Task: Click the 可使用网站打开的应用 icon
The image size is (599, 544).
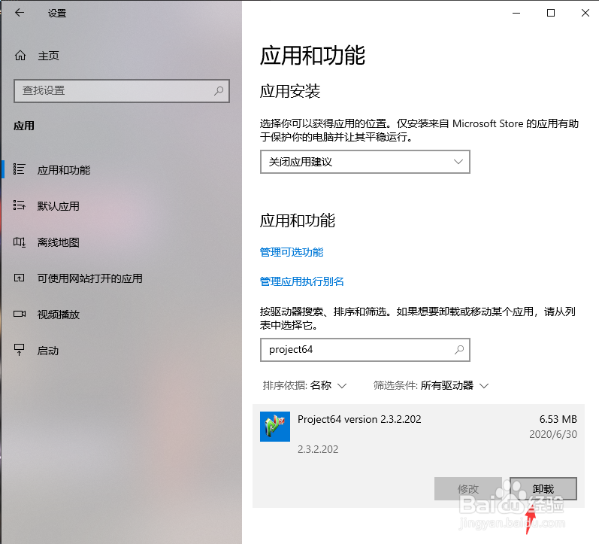Action: (x=19, y=278)
